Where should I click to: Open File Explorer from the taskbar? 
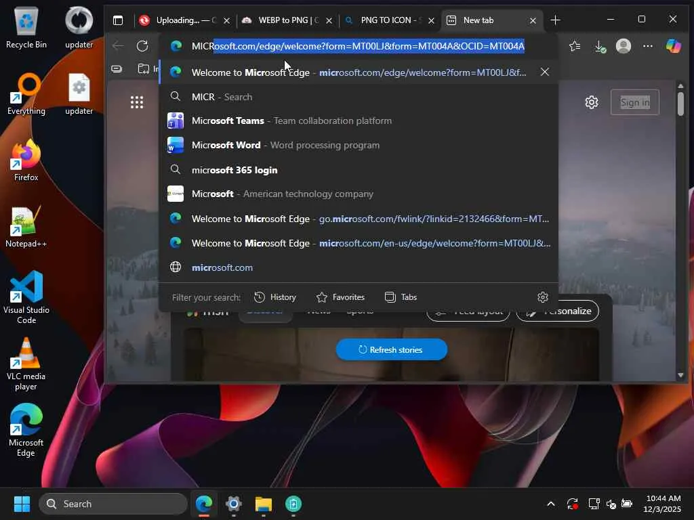pyautogui.click(x=264, y=504)
